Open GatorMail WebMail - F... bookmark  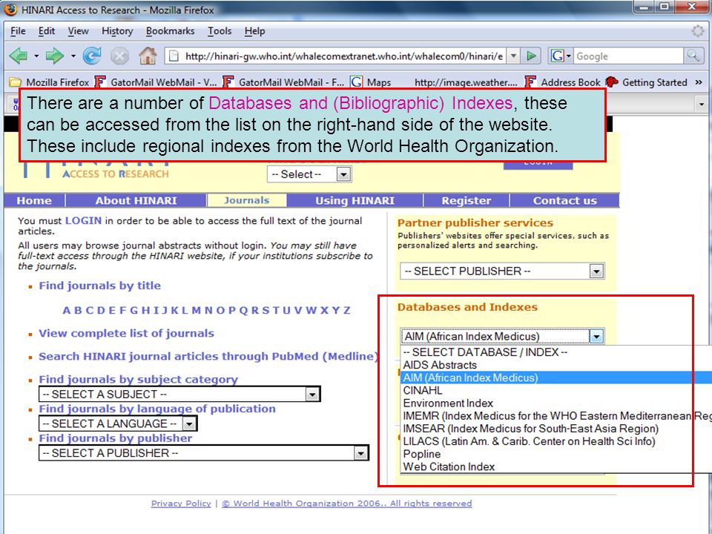pos(284,82)
